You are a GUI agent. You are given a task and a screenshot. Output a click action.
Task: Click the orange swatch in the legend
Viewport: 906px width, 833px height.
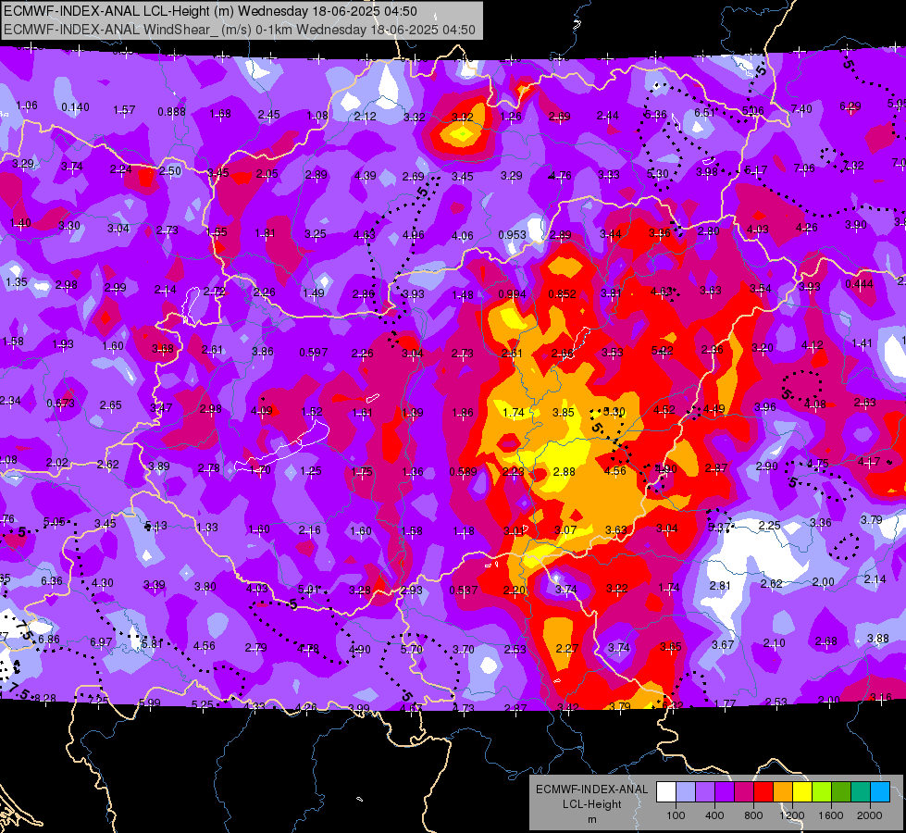click(783, 792)
